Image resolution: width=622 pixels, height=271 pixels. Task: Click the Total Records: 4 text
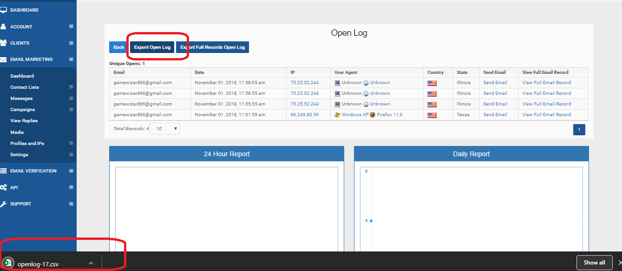(131, 129)
